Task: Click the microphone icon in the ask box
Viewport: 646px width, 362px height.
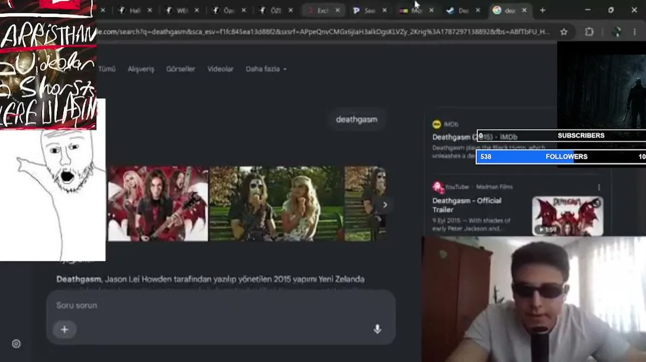Action: click(377, 329)
